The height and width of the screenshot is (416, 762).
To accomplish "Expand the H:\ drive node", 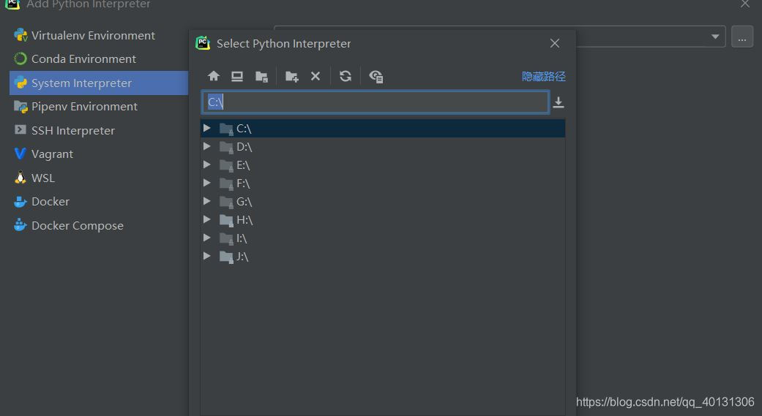I will [x=207, y=219].
